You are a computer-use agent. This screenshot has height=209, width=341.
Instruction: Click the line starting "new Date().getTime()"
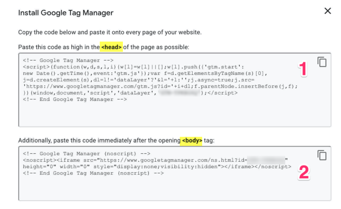145,73
